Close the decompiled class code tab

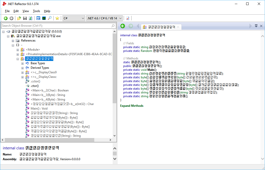178,27
